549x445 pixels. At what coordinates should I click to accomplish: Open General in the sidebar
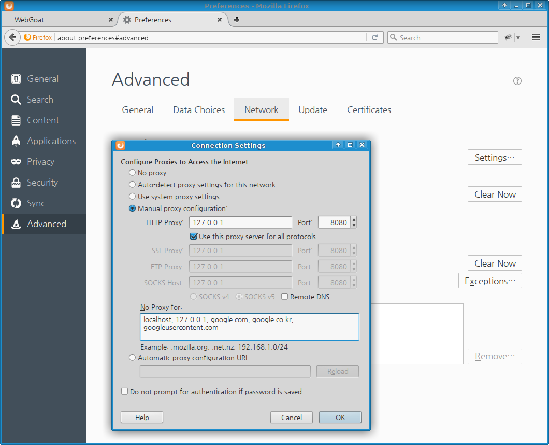pos(44,78)
